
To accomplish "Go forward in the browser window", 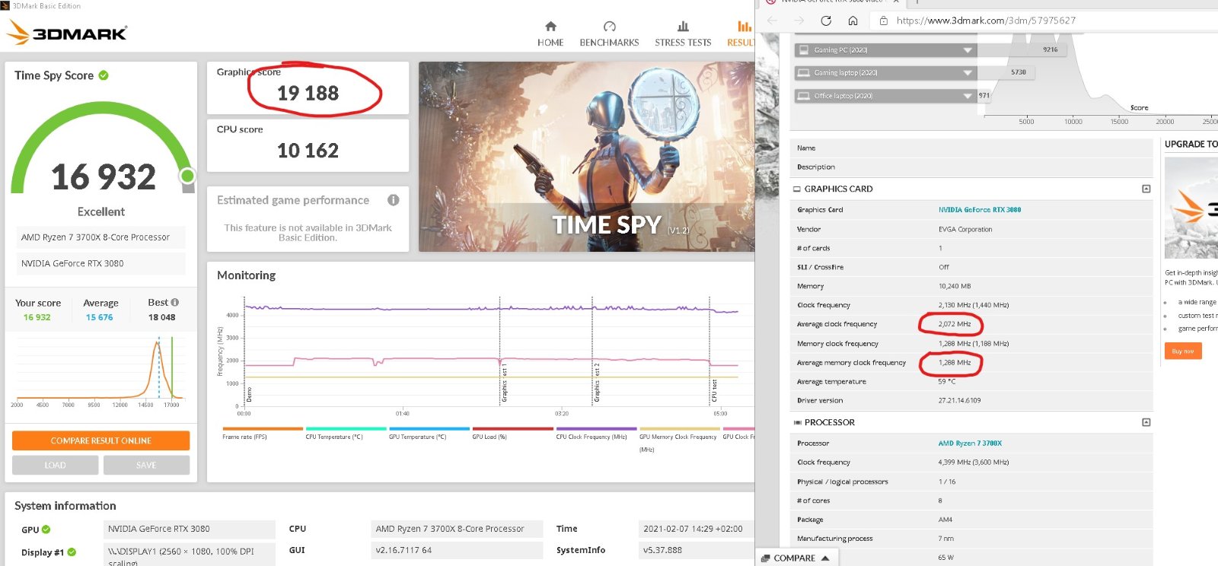I will [x=799, y=21].
